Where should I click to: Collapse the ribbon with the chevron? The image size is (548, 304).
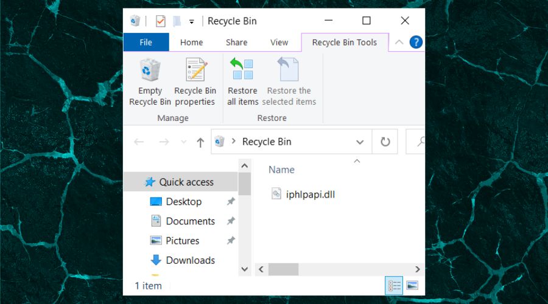tap(399, 42)
